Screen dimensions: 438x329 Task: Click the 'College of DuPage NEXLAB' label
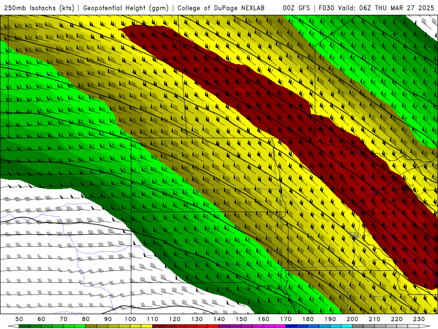point(221,8)
